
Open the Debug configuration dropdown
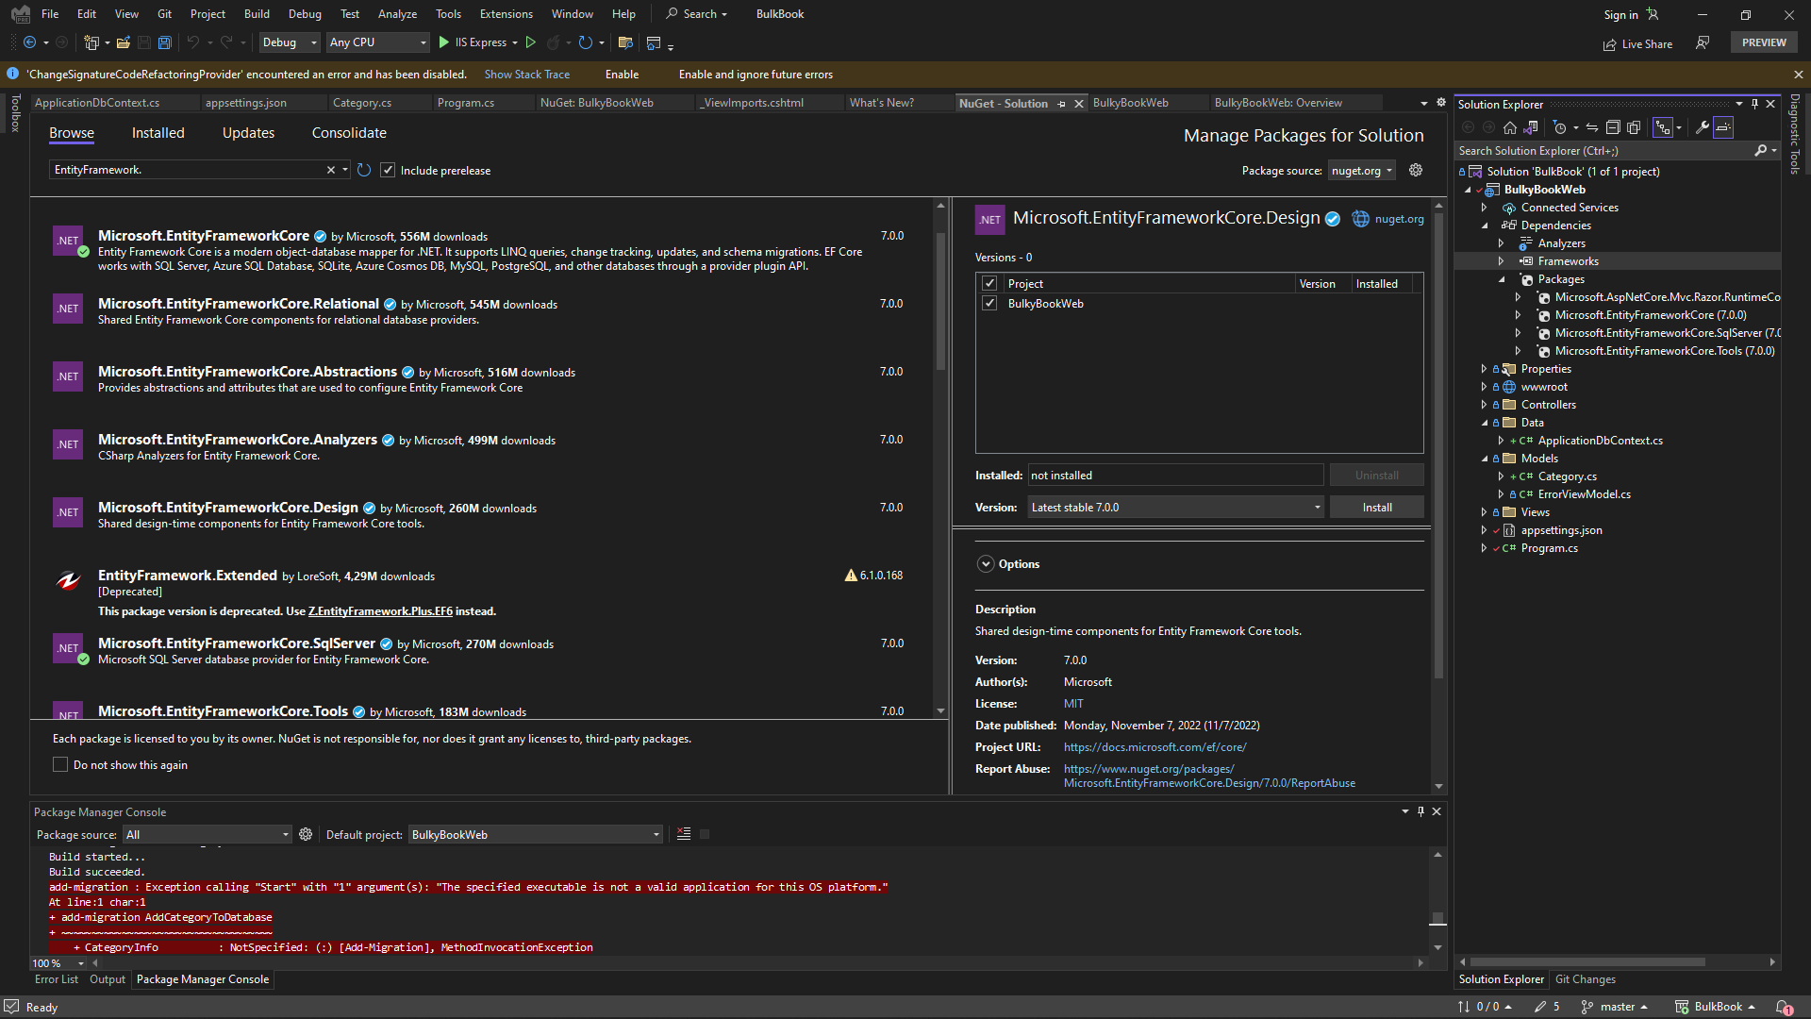point(290,42)
